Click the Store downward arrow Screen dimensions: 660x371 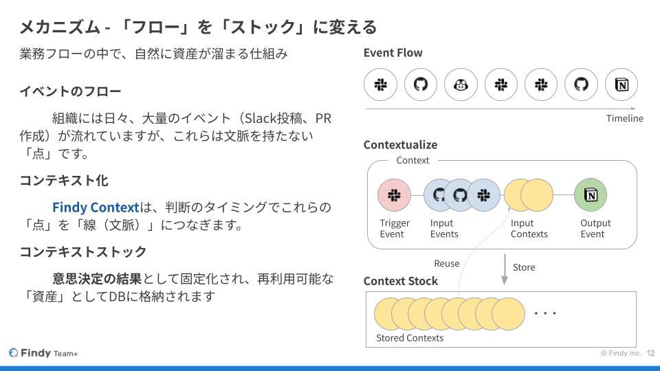505,269
